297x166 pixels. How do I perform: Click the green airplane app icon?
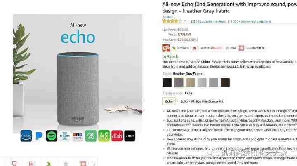pyautogui.click(x=91, y=136)
